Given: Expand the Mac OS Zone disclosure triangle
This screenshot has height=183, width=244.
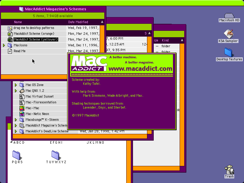Looking at the screenshot, I should (x=16, y=85).
